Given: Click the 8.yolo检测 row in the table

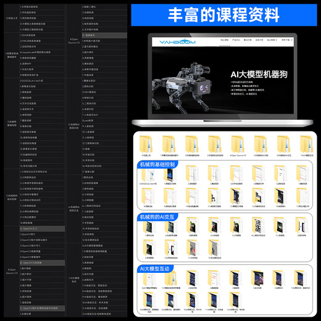Looking at the screenshot, I should [x=104, y=120].
